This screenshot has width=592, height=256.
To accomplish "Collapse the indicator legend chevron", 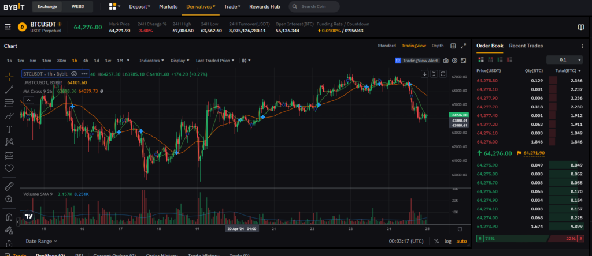I will 29,100.
